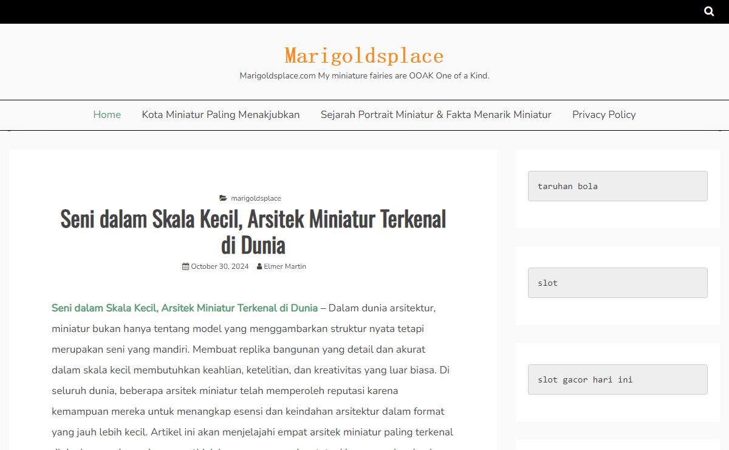Screen dimensions: 729x450
Task: Click the tagline Marigoldsplace.com My miniature fairies text
Action: click(x=364, y=76)
